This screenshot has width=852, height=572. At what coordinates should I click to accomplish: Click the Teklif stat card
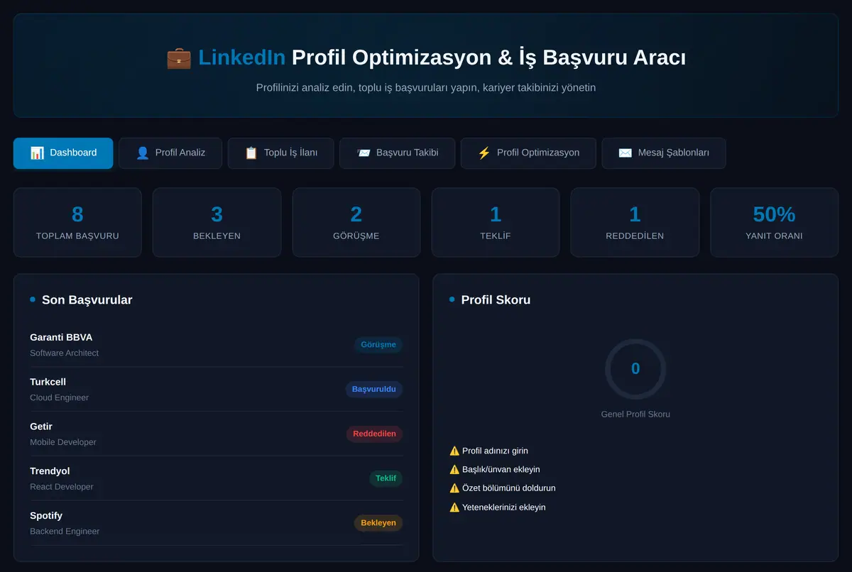(x=496, y=222)
